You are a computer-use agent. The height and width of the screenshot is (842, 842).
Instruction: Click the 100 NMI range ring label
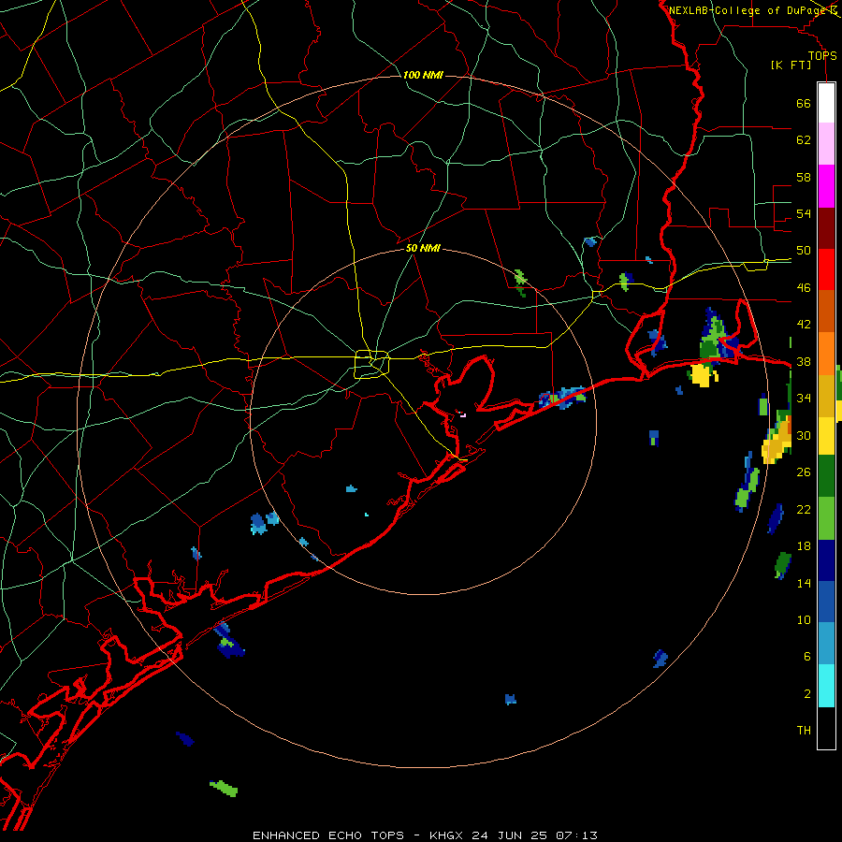tap(423, 75)
